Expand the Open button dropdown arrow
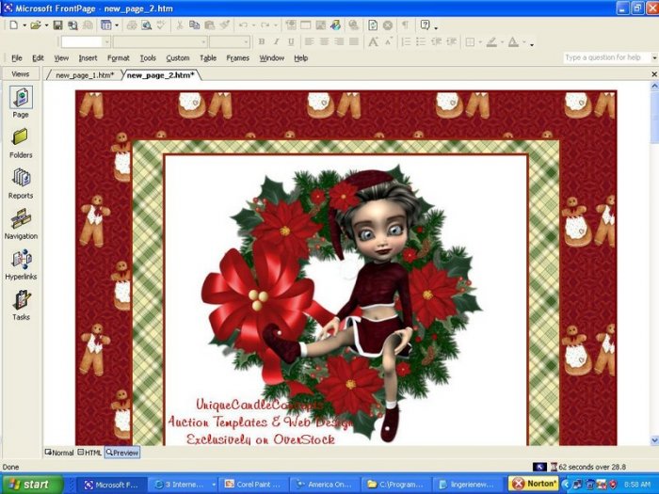659x494 pixels. pos(46,25)
